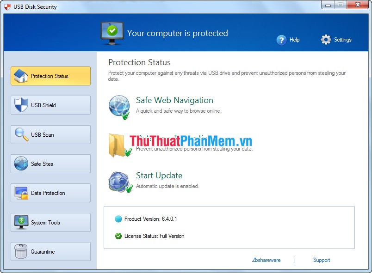The height and width of the screenshot is (273, 372).
Task: Close the USB Disk Security window
Action: click(x=358, y=5)
